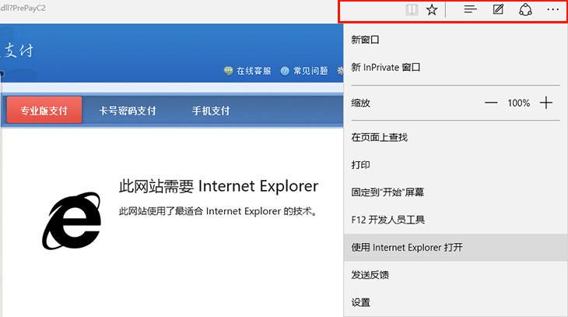This screenshot has width=568, height=317.
Task: Open the Share icon
Action: pyautogui.click(x=525, y=9)
